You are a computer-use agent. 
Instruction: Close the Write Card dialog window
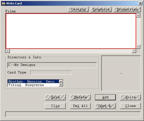[140, 3]
